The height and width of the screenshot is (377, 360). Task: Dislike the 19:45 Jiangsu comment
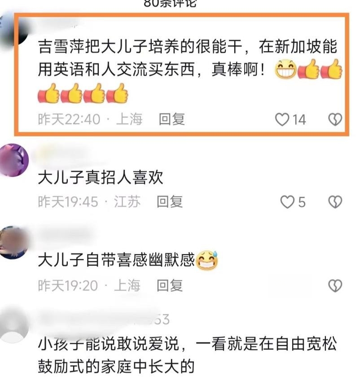pos(335,202)
